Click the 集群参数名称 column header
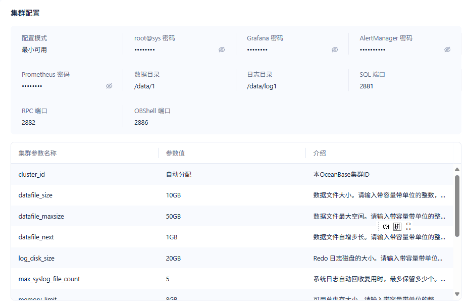467x307 pixels. coord(37,153)
